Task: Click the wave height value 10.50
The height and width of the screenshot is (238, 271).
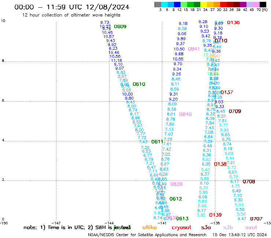Action: point(179,49)
